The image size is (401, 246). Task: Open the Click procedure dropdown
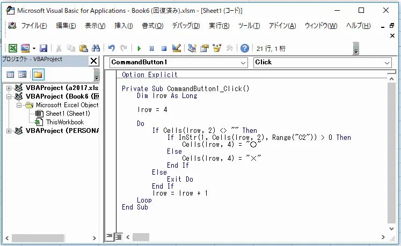tap(387, 63)
